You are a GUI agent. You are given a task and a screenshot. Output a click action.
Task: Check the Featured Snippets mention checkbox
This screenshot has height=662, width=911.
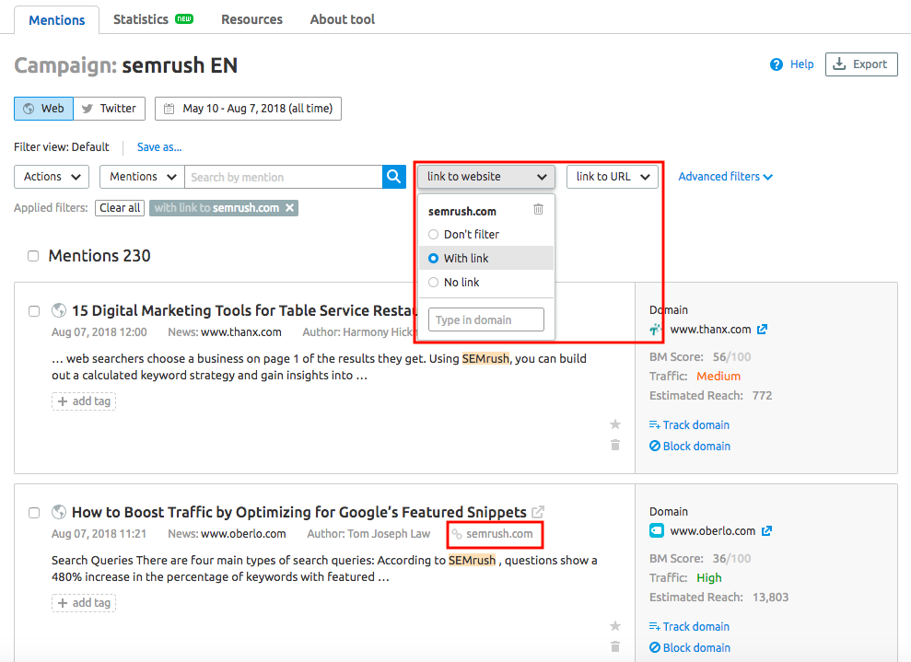tap(34, 513)
